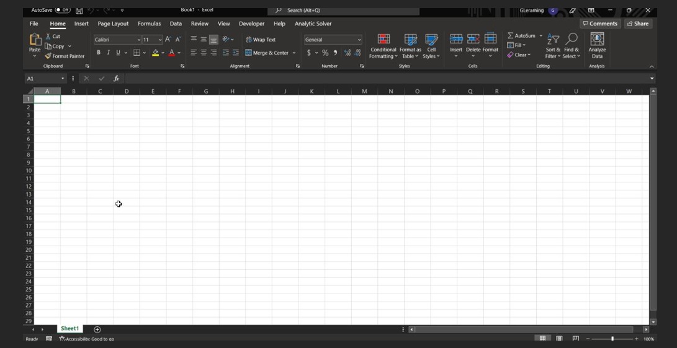
Task: Select the Sheet1 tab
Action: click(x=70, y=329)
